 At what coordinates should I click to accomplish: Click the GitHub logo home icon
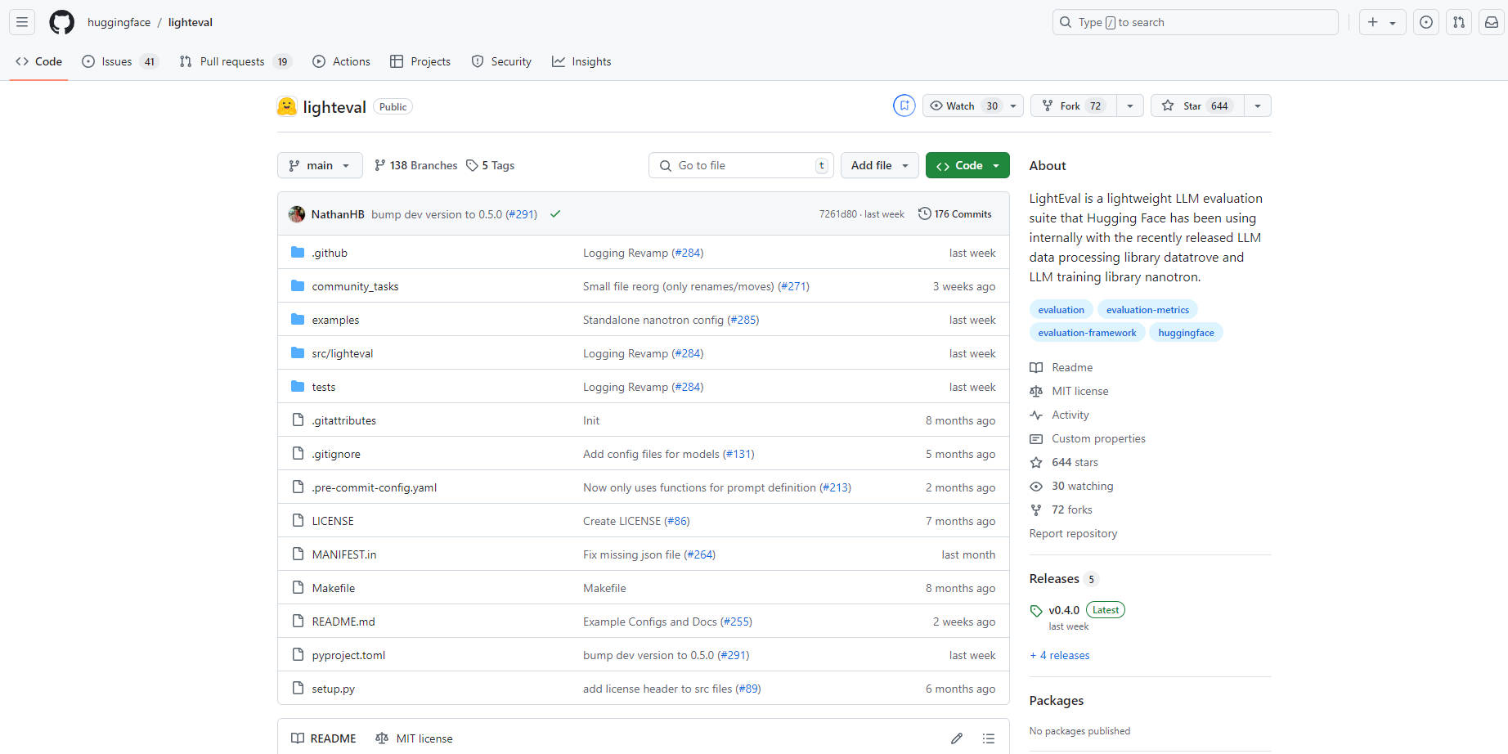point(61,22)
